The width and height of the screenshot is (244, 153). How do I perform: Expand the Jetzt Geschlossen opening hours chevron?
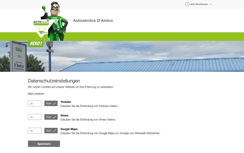pos(211,4)
